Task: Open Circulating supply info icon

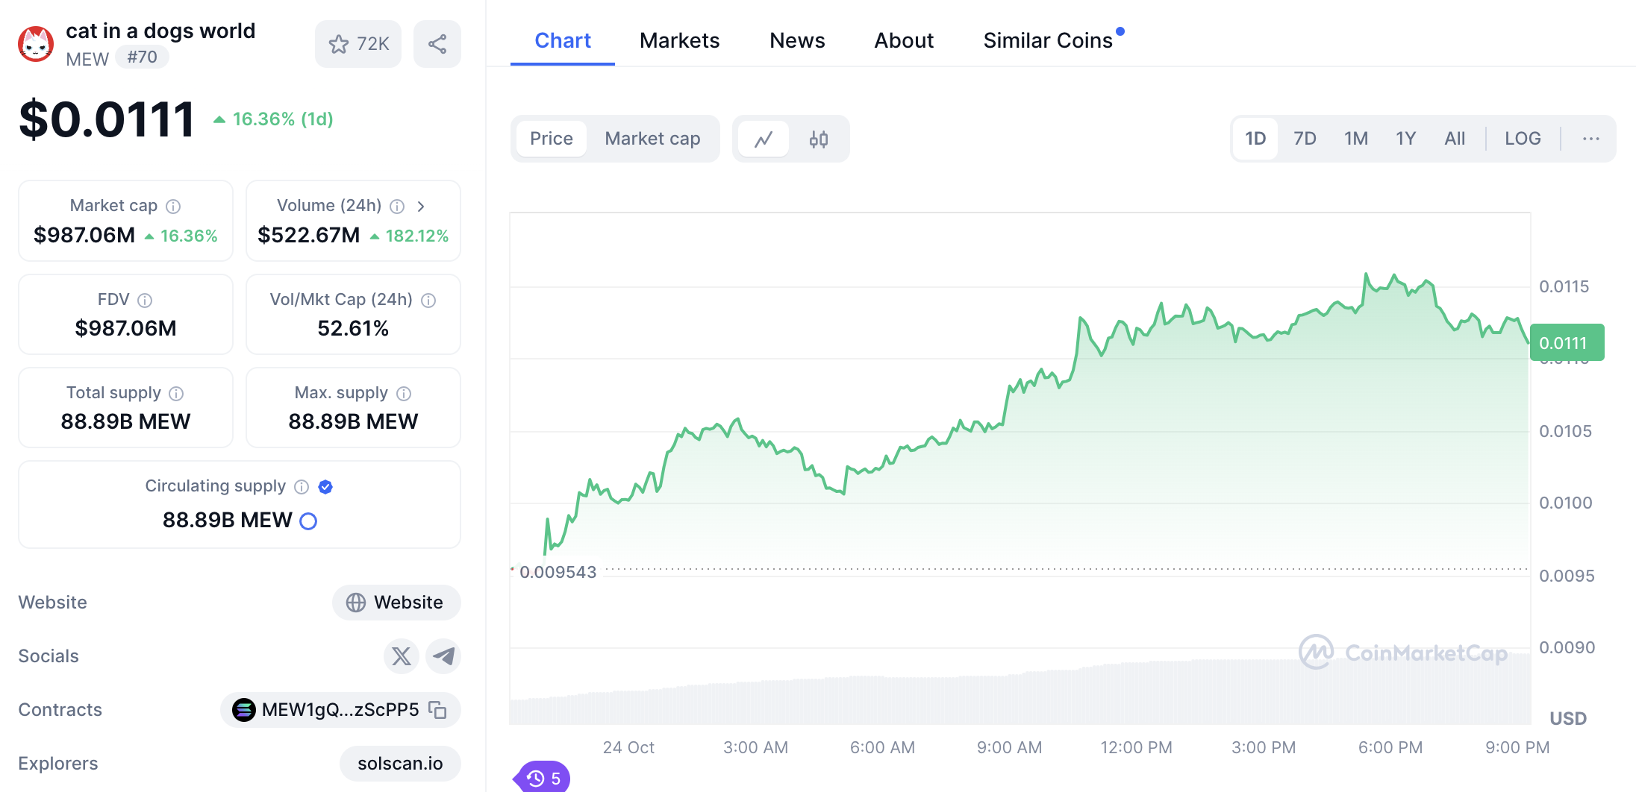Action: [x=302, y=487]
